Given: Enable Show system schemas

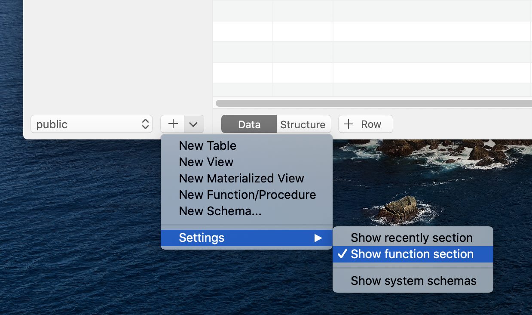Looking at the screenshot, I should pos(413,281).
